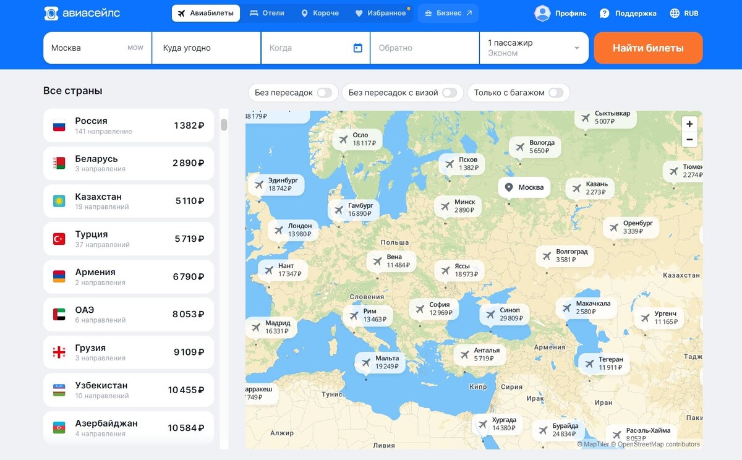Click the Найти билеты button
The width and height of the screenshot is (742, 460).
click(x=648, y=48)
